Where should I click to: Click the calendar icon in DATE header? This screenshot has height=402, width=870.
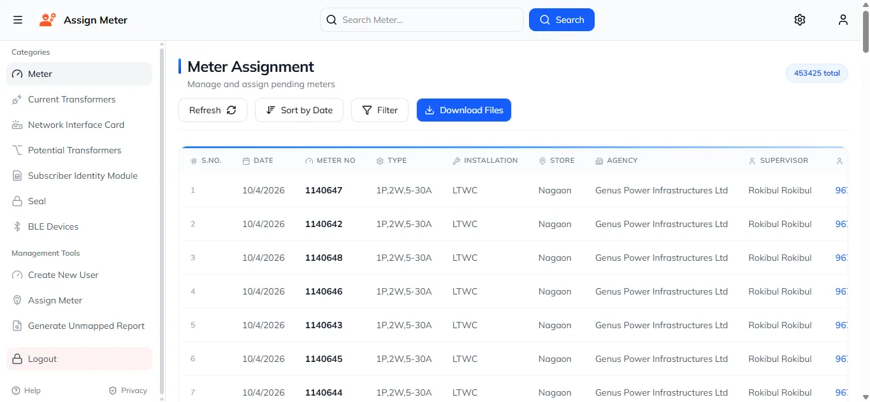click(246, 161)
